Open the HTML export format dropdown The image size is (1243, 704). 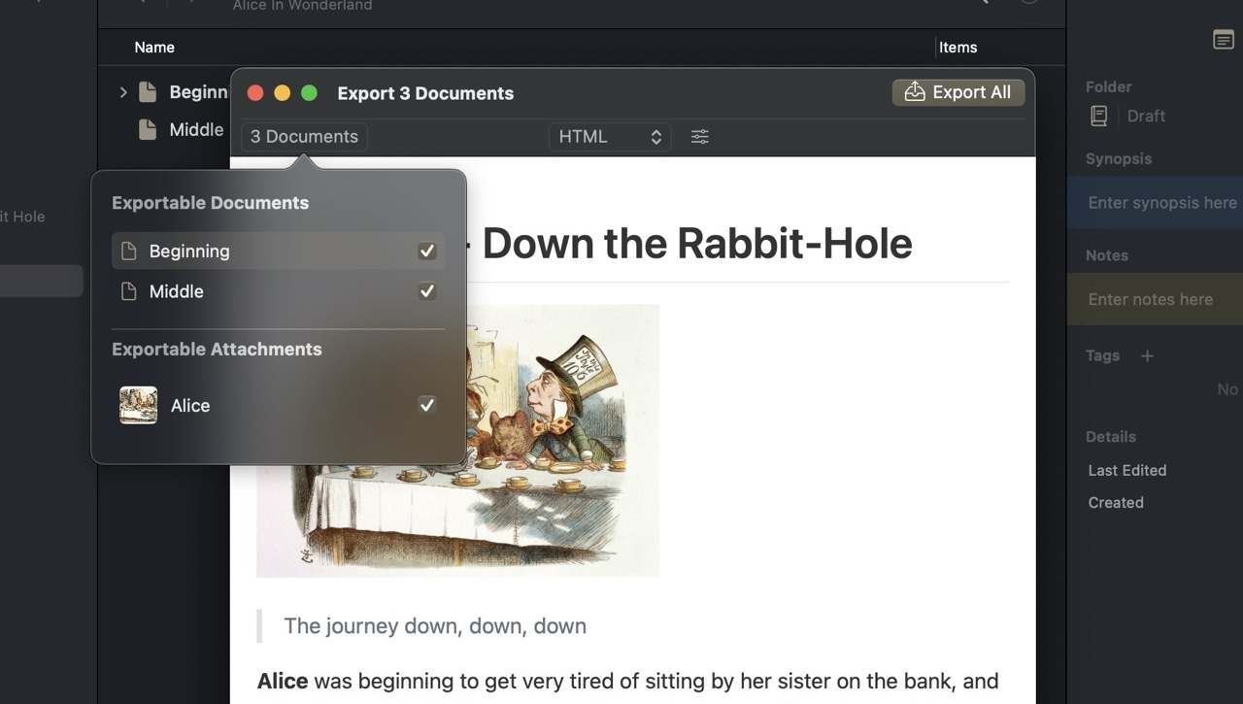[x=609, y=137]
